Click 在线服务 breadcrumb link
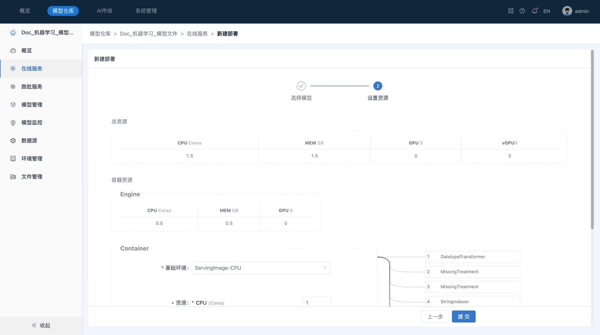 (197, 34)
